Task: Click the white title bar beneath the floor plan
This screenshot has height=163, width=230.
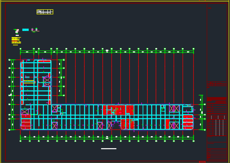Action: (109, 149)
